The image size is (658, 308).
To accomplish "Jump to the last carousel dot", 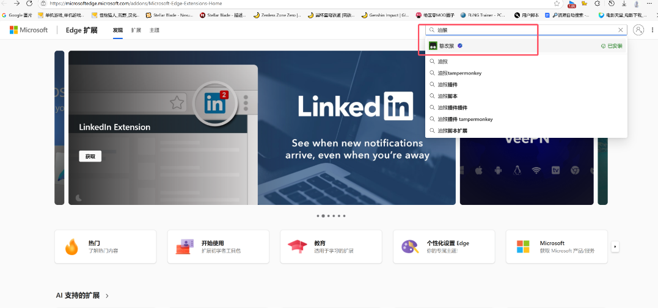I will [x=345, y=216].
